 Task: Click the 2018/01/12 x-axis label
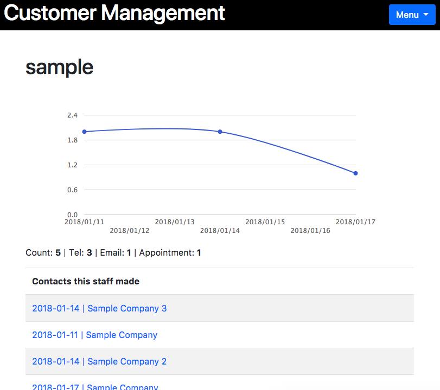pos(129,231)
